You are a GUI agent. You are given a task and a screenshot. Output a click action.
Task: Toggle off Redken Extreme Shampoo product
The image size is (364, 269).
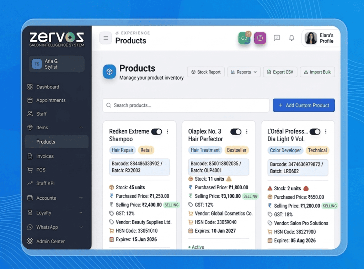[x=156, y=132]
